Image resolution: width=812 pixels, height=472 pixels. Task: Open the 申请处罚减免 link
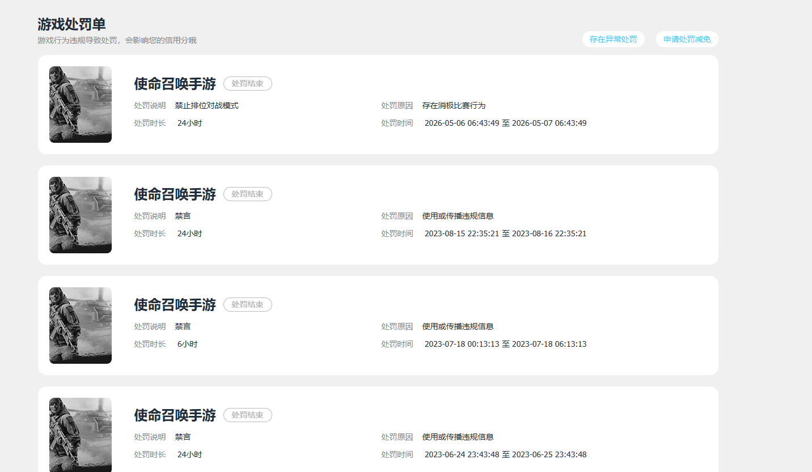coord(687,39)
